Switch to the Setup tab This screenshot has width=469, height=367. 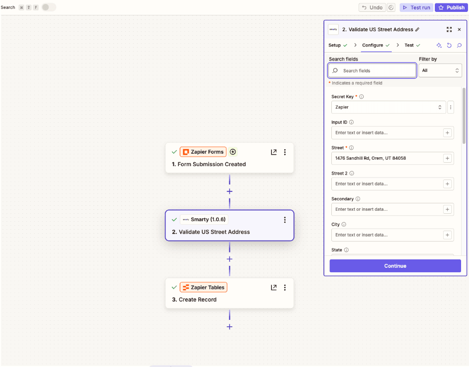click(338, 45)
